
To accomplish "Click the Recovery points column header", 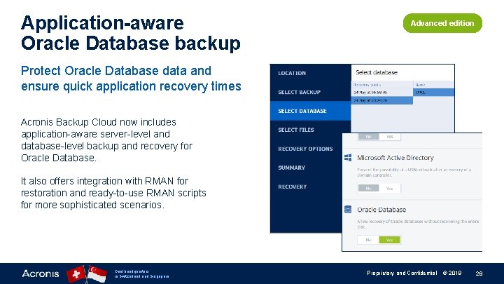I will (367, 85).
